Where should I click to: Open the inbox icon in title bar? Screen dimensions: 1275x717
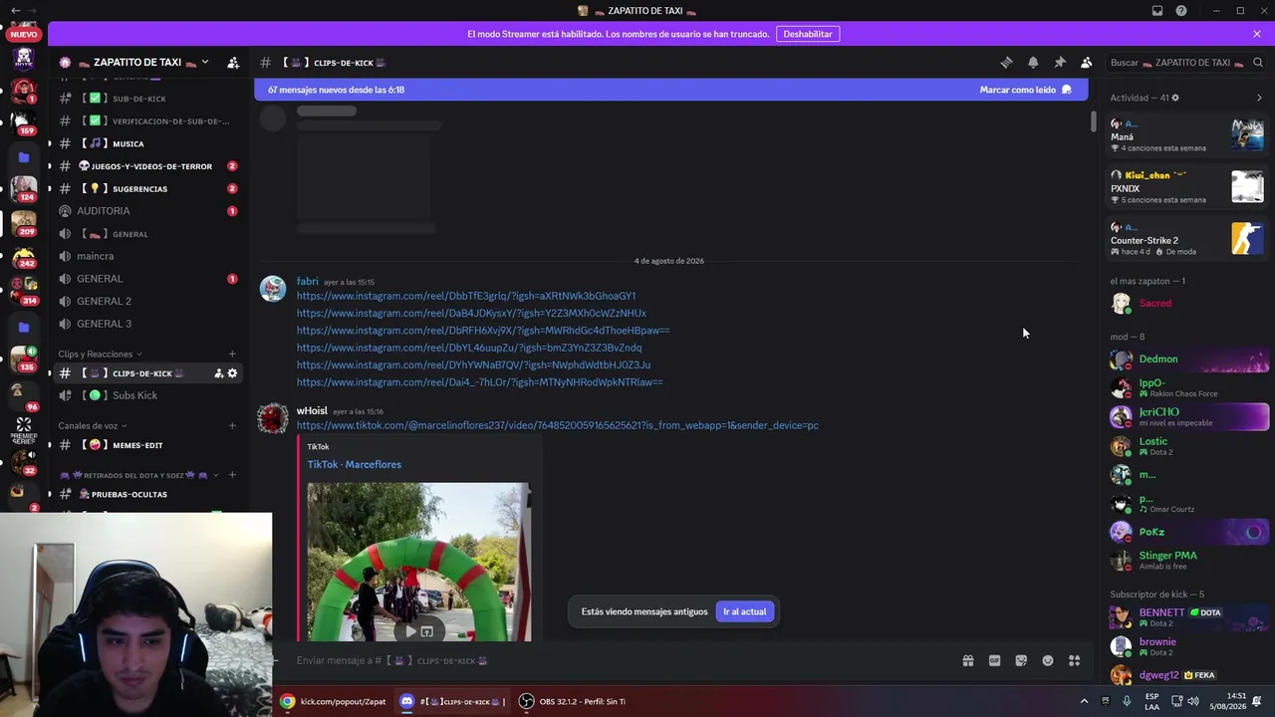point(1157,11)
